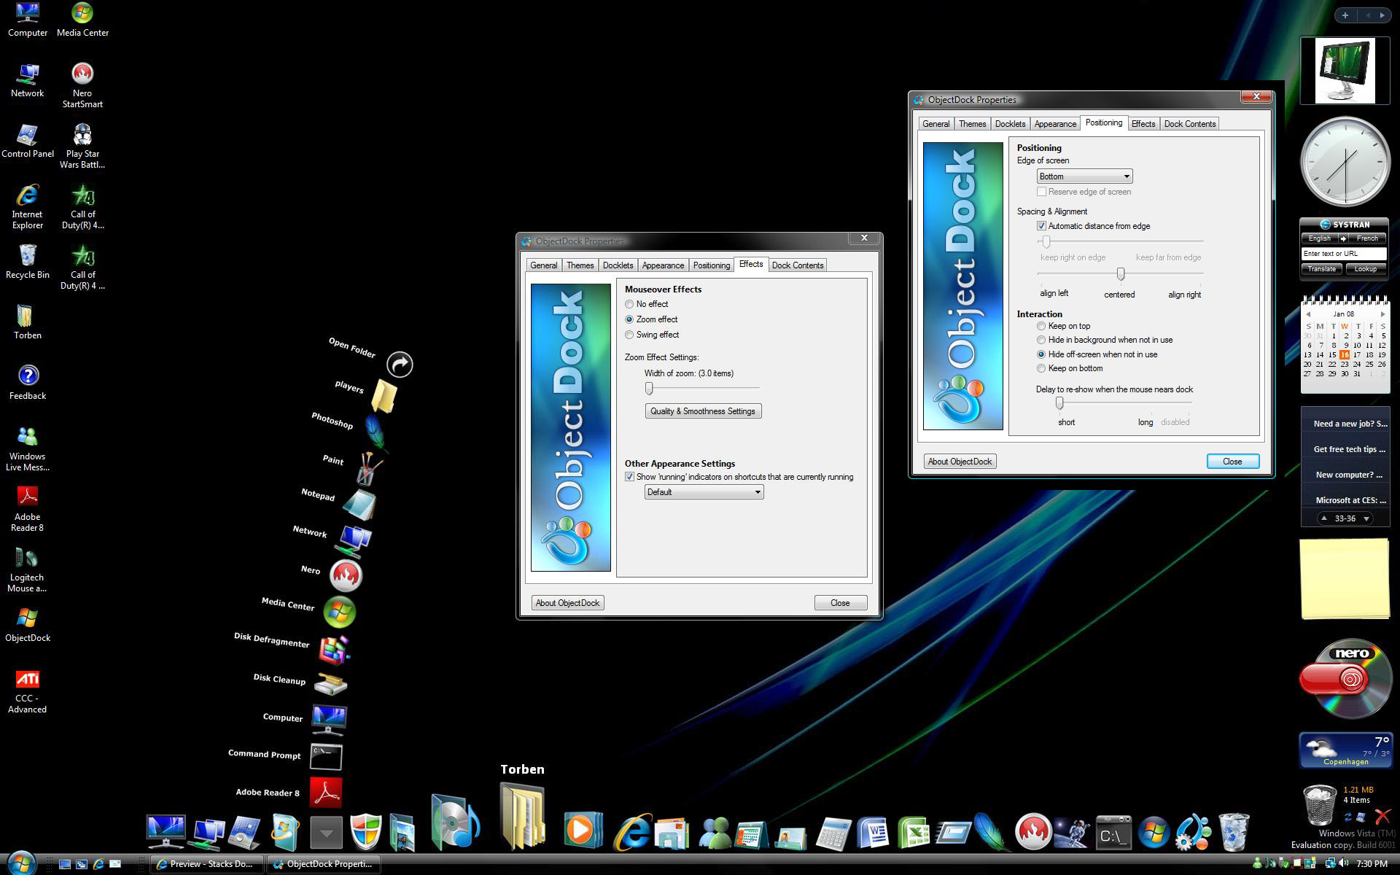Open Adobe Reader 8 in the stack
The height and width of the screenshot is (875, 1400).
pyautogui.click(x=325, y=792)
